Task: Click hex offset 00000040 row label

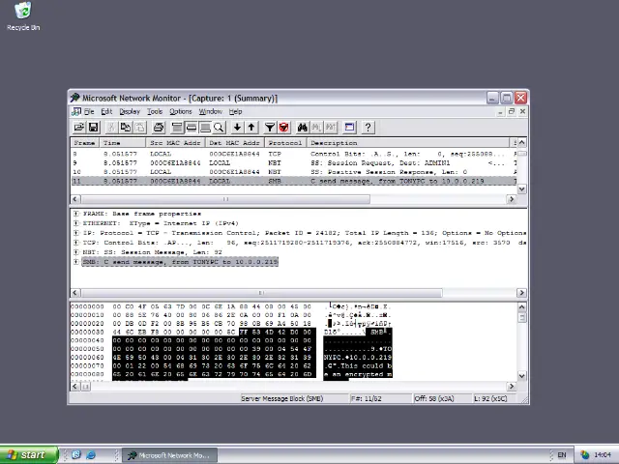Action: [x=87, y=340]
